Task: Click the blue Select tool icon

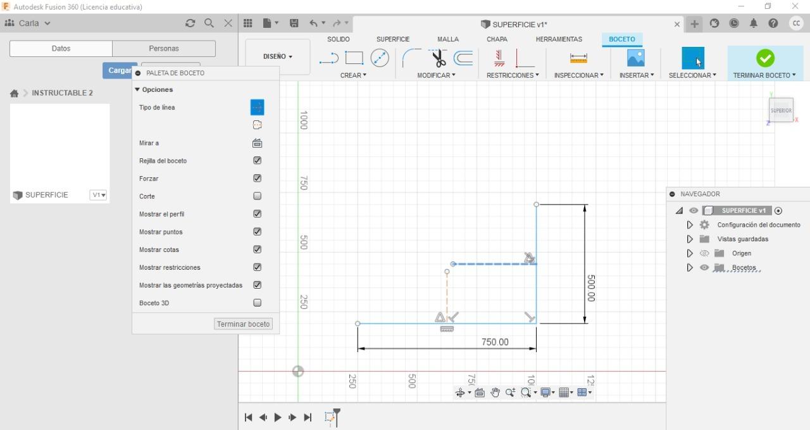Action: [692, 58]
